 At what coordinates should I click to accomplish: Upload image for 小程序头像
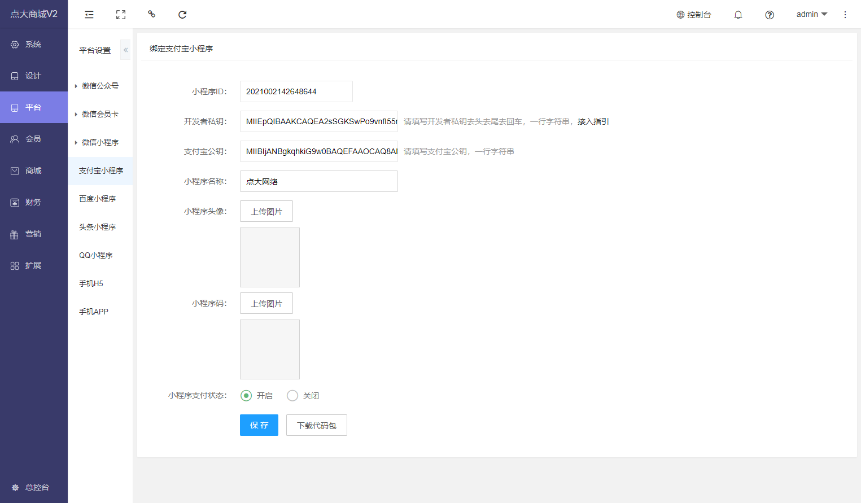click(x=266, y=211)
